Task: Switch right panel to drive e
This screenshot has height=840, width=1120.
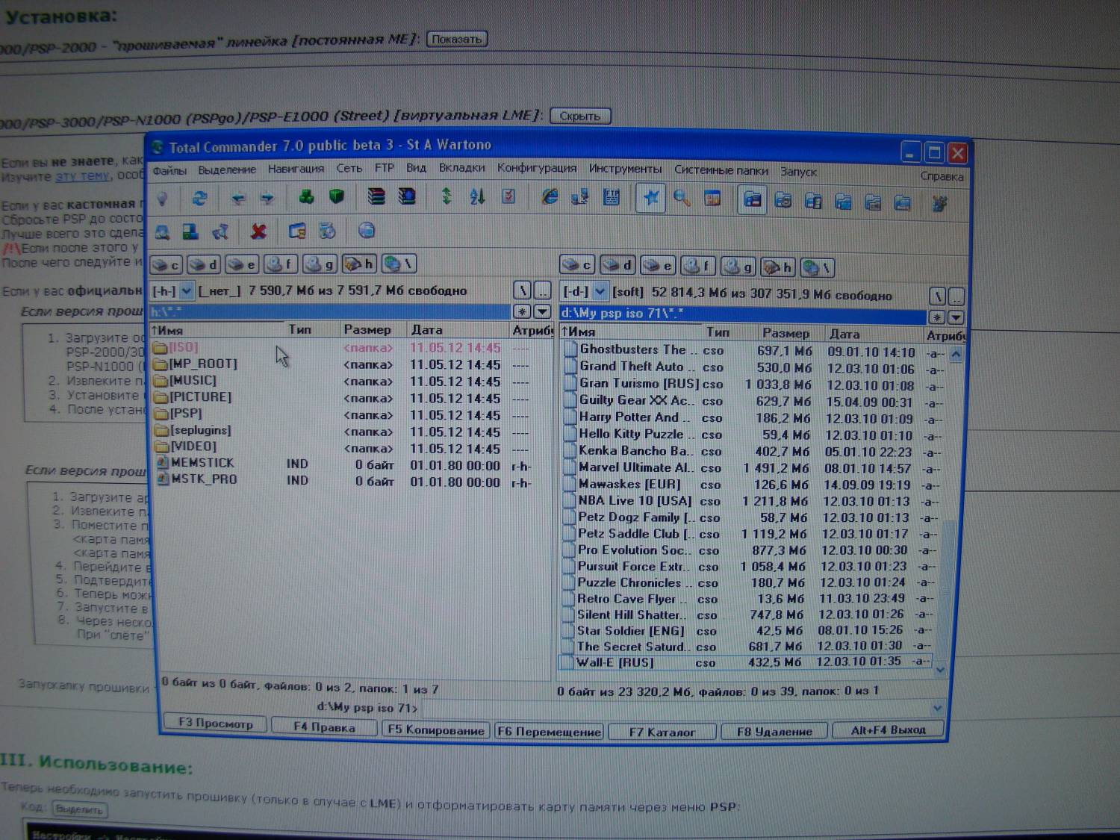Action: pyautogui.click(x=659, y=266)
